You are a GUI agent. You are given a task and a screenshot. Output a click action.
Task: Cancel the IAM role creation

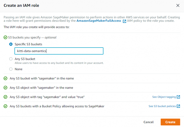[149, 122]
